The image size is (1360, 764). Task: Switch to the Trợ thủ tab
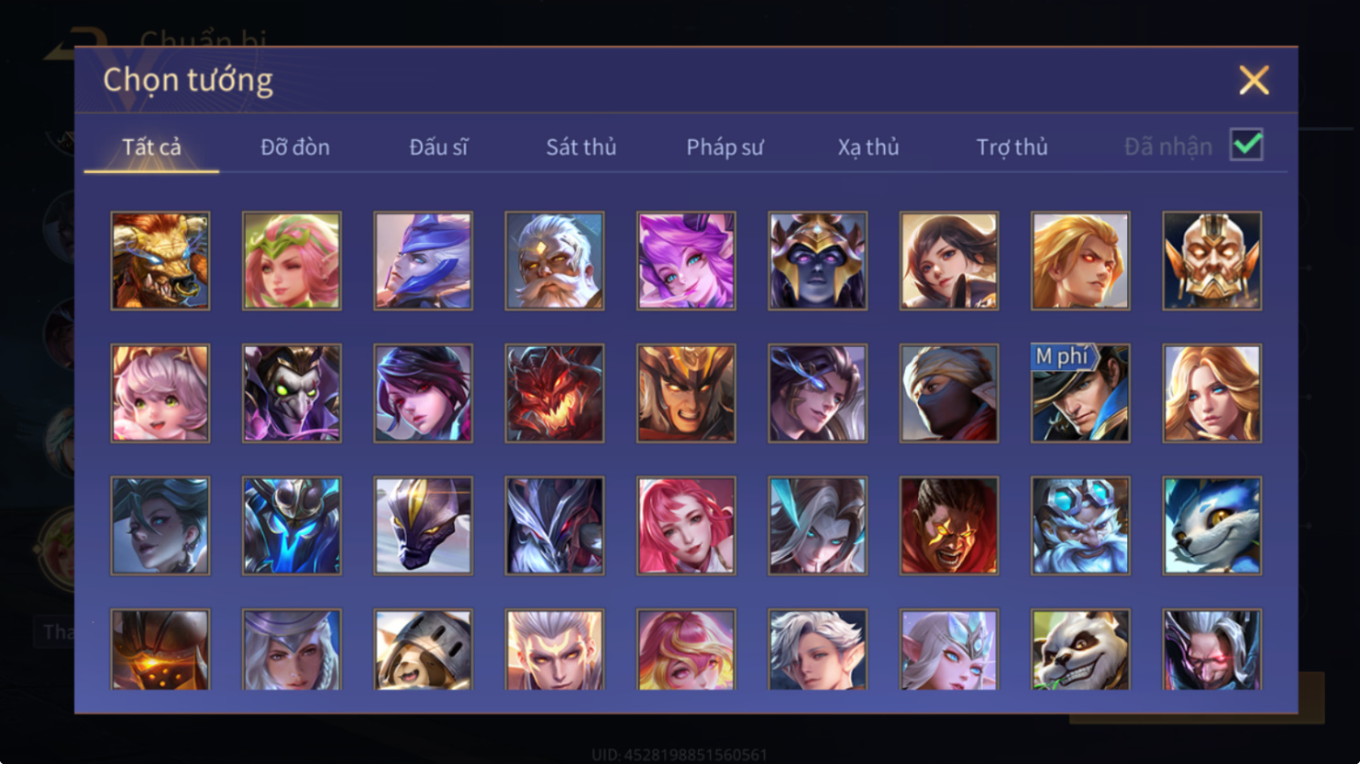1012,147
